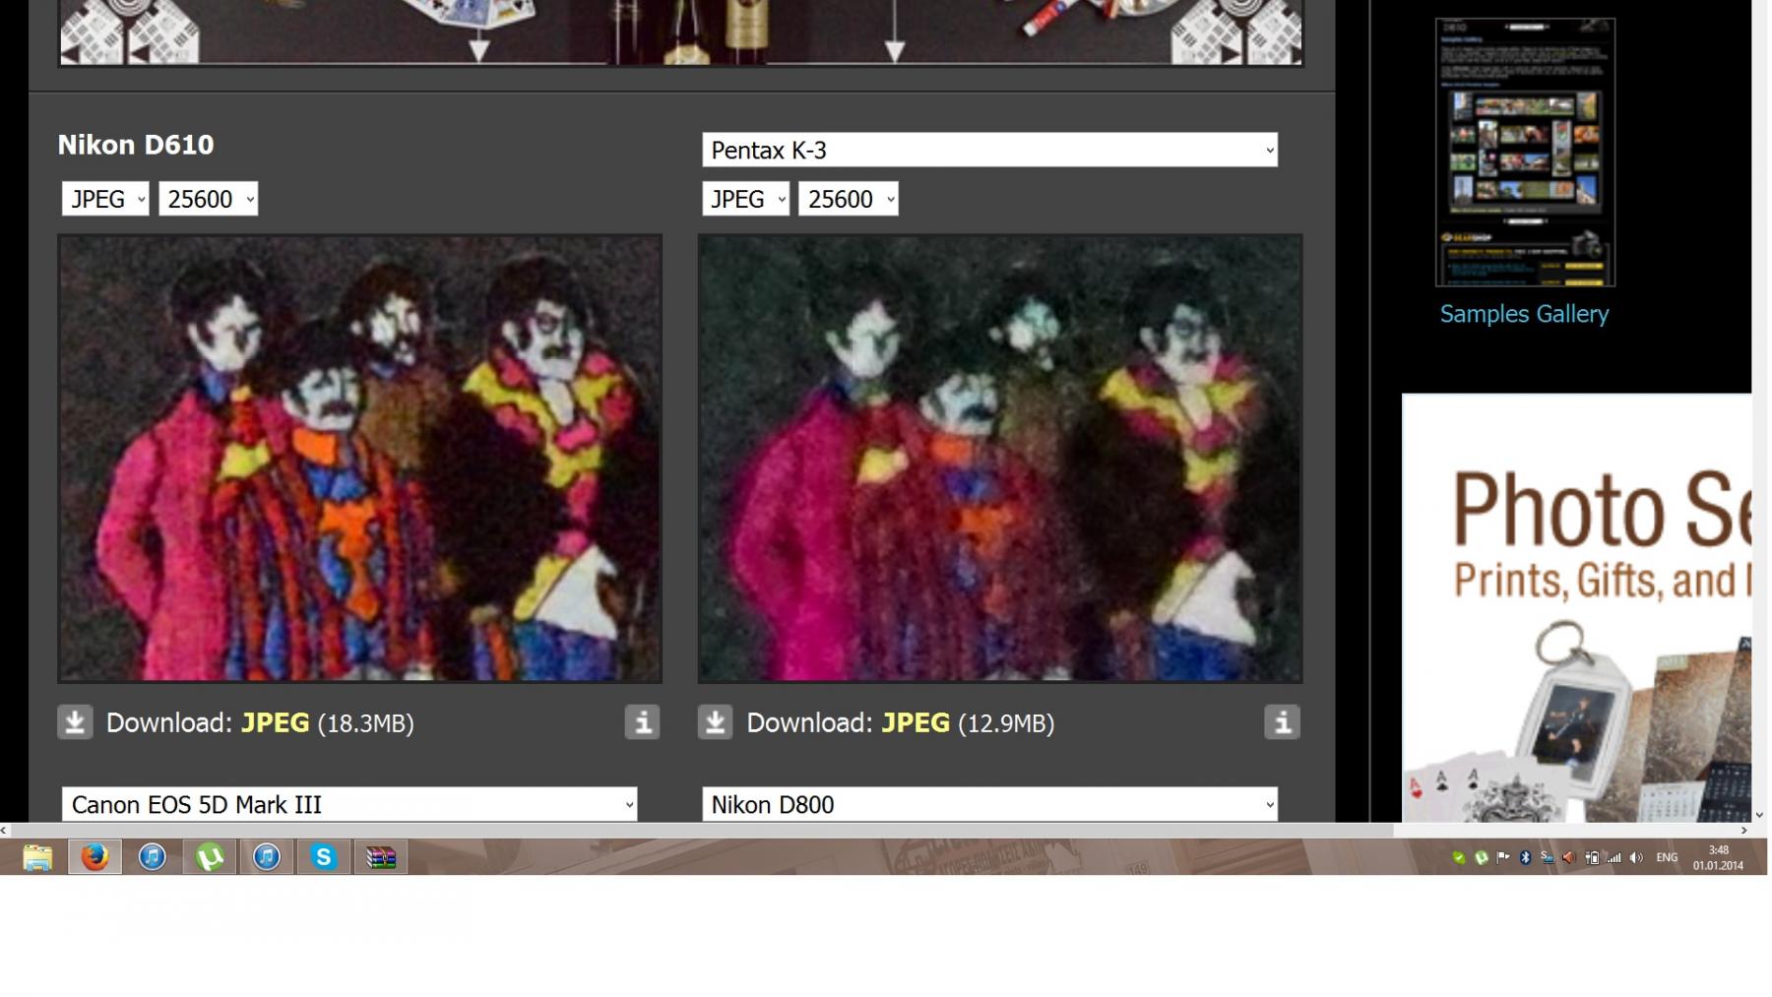Click the Pentax K-3 JPEG download icon
This screenshot has height=997, width=1772.
point(716,722)
